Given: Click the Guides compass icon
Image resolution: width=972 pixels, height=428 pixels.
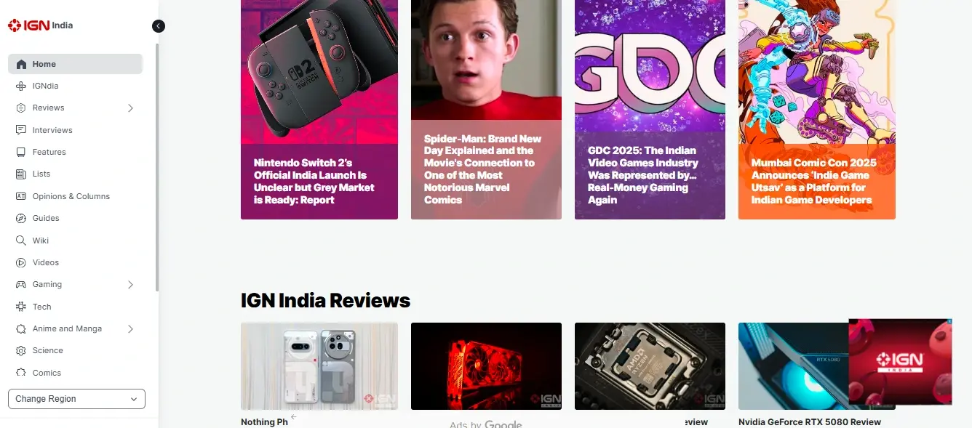Looking at the screenshot, I should (x=21, y=218).
